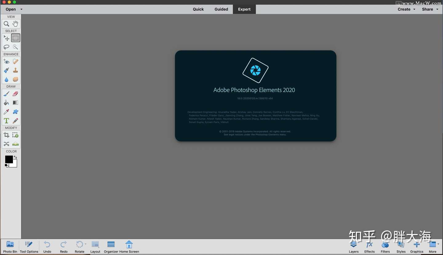Select the Straighten tool
The height and width of the screenshot is (255, 443).
[15, 144]
